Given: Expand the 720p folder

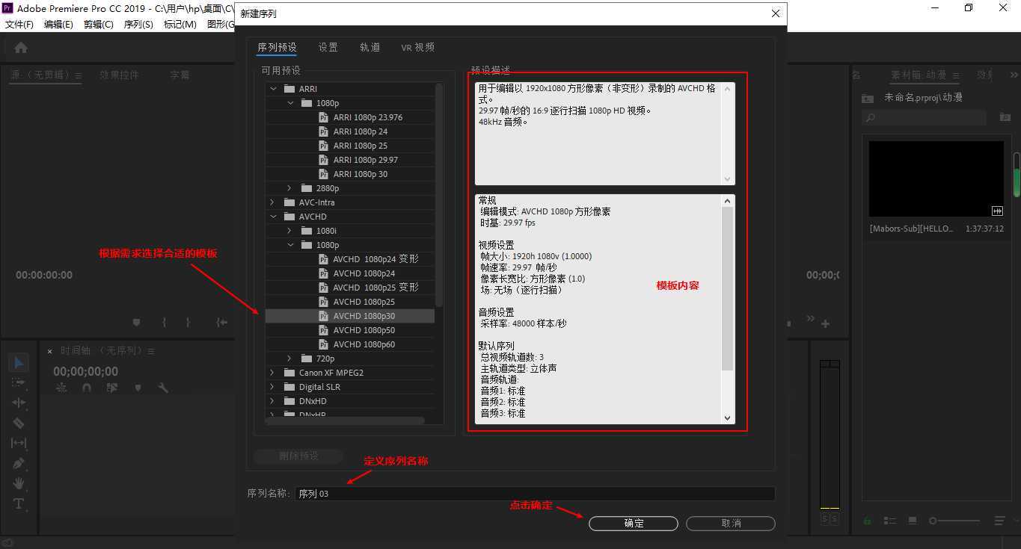Looking at the screenshot, I should pyautogui.click(x=291, y=359).
